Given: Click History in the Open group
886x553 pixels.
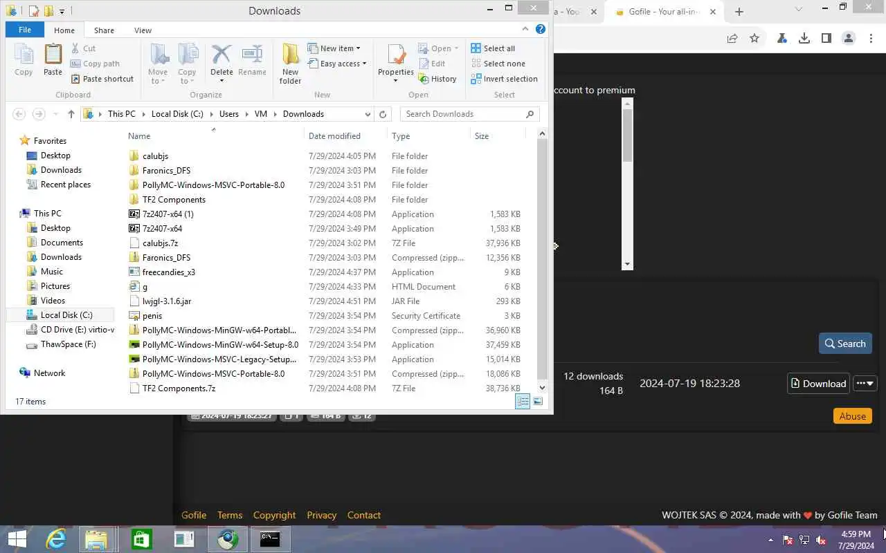Looking at the screenshot, I should click(x=437, y=79).
